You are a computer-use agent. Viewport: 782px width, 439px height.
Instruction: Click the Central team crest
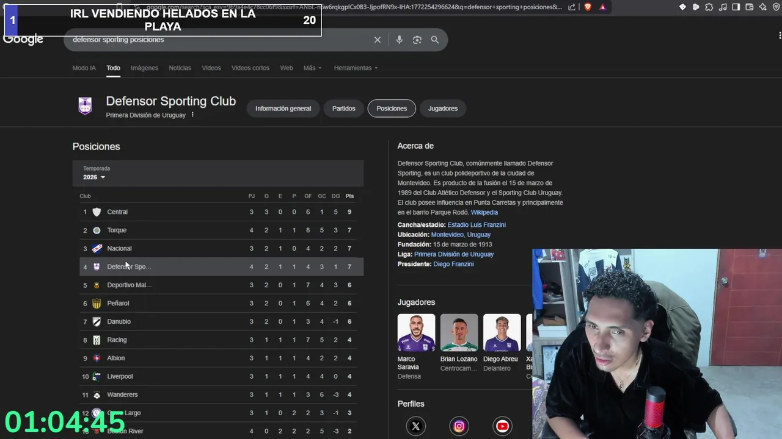point(97,212)
